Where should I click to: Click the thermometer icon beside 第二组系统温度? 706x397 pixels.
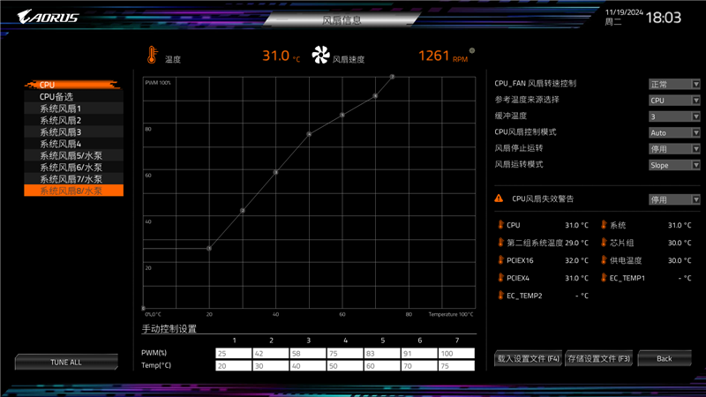(500, 242)
